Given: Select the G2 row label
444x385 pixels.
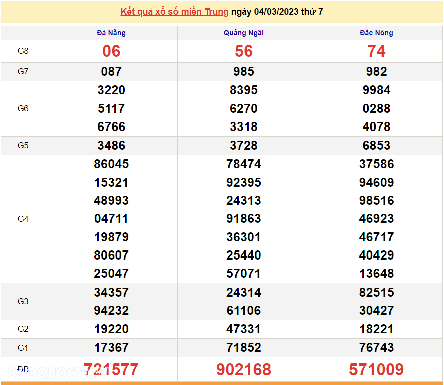Looking at the screenshot, I should (23, 329).
